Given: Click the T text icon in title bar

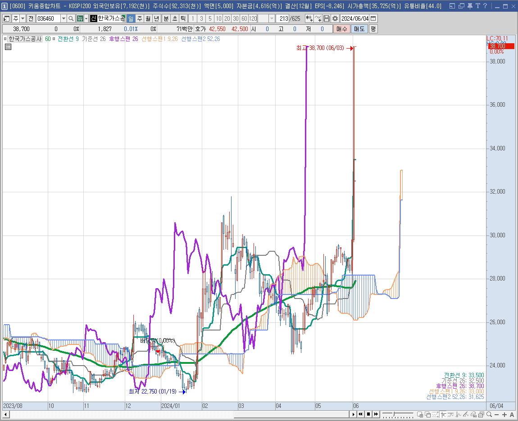Looking at the screenshot, I should tap(478, 6).
